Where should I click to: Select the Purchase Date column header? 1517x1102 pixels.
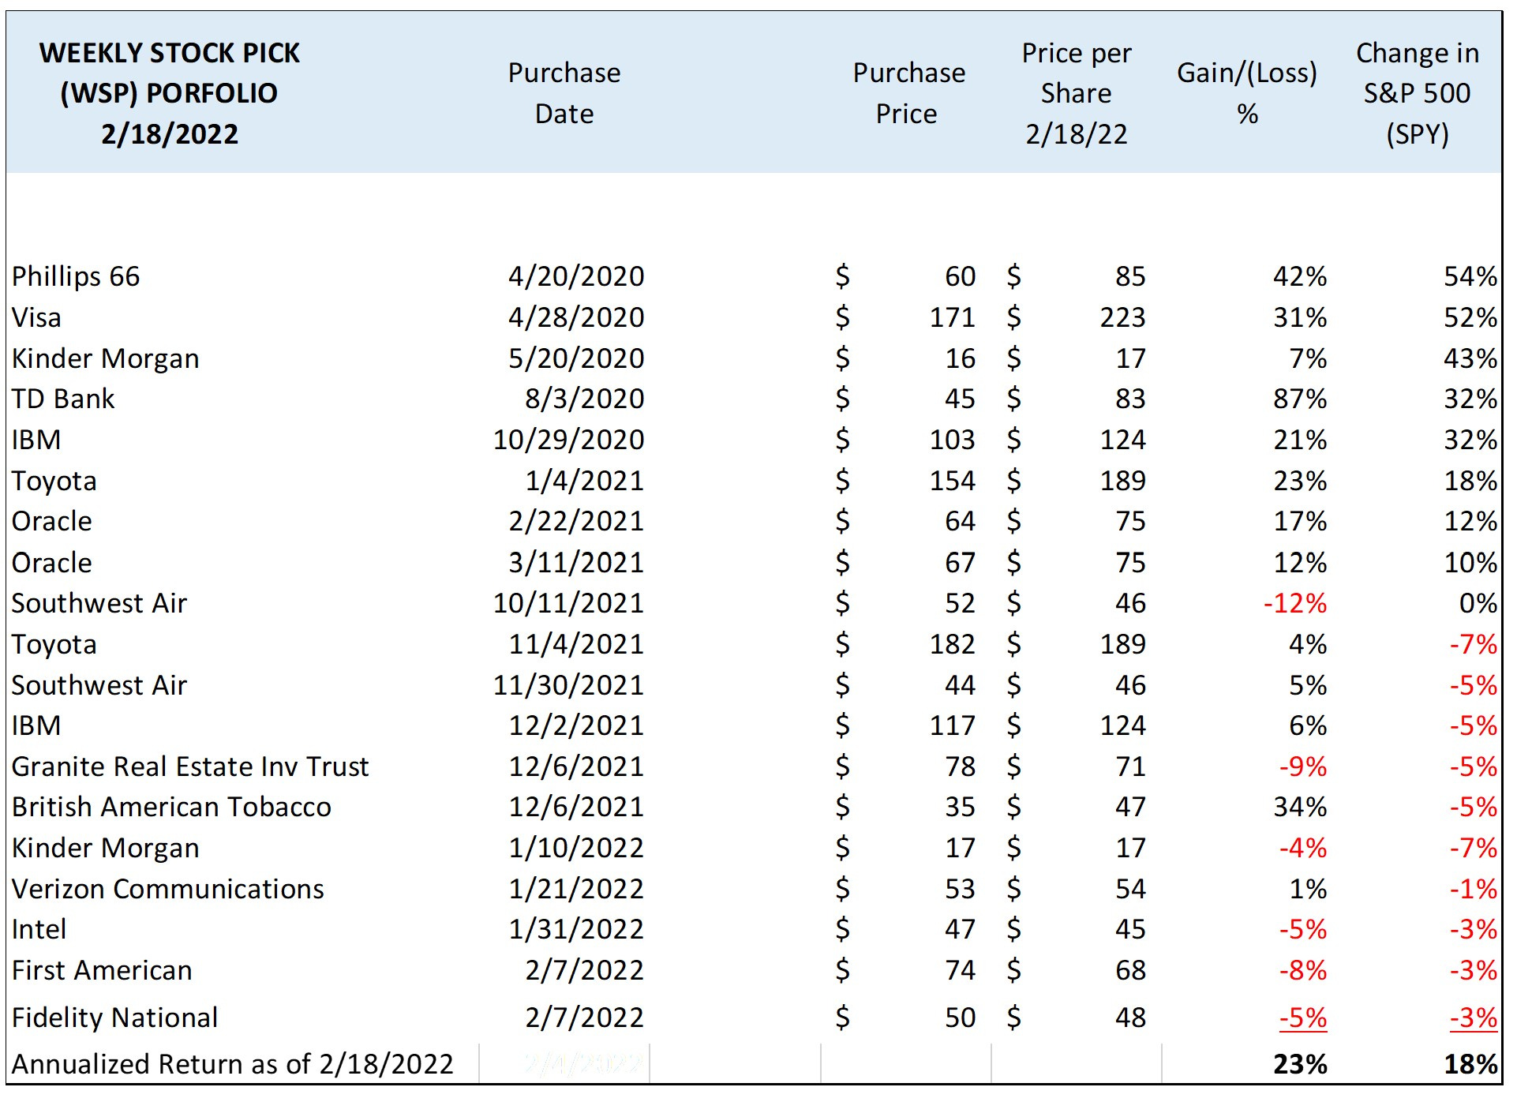point(564,93)
